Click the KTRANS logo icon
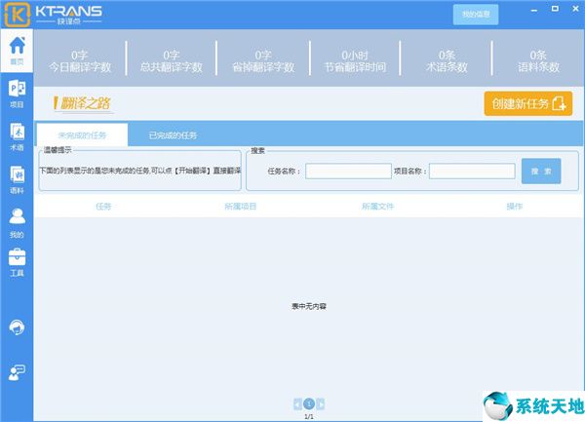This screenshot has width=585, height=422. point(17,14)
